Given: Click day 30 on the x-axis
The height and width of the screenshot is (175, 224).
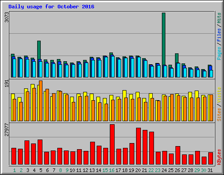Looking at the screenshot, I should pos(203,170).
